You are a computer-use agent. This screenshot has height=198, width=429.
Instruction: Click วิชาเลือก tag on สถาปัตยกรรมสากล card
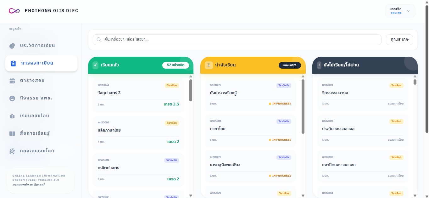pos(396,157)
